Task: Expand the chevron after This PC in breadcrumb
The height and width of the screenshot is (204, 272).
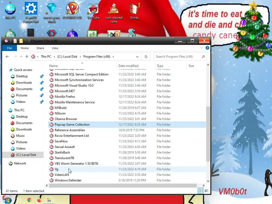Action: pos(54,57)
